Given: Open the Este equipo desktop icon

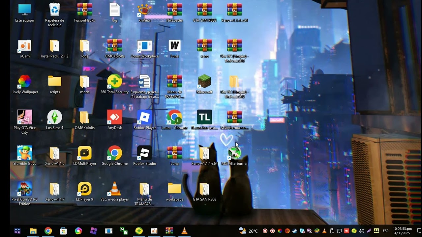Looking at the screenshot, I should 25,13.
